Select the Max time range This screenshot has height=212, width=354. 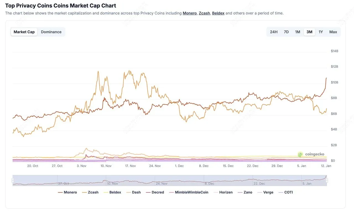[x=333, y=32]
